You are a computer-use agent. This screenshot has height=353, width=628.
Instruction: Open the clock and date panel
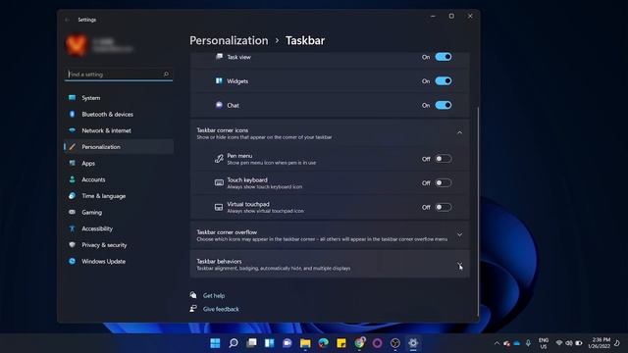(600, 343)
